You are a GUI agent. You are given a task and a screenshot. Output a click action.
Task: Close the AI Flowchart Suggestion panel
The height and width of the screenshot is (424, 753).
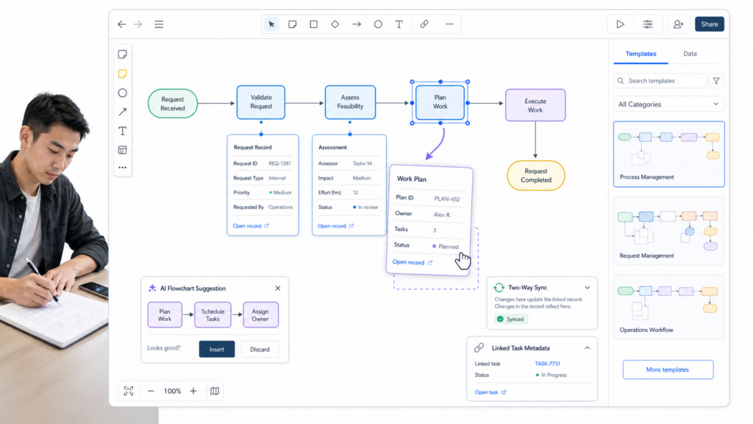[x=277, y=289]
